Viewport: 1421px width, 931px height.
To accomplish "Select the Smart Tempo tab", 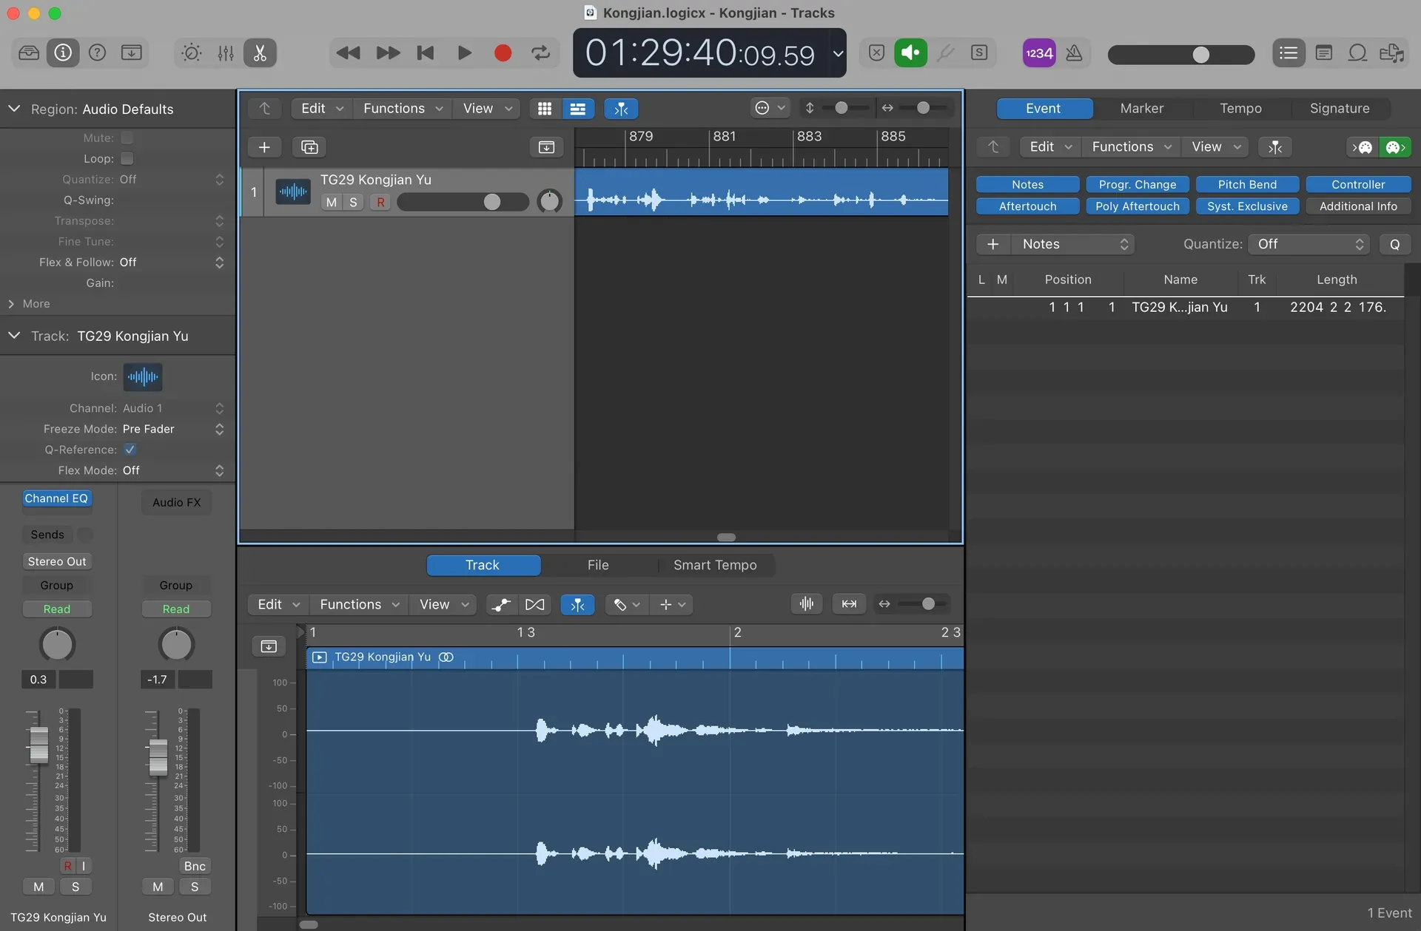I will (x=714, y=565).
